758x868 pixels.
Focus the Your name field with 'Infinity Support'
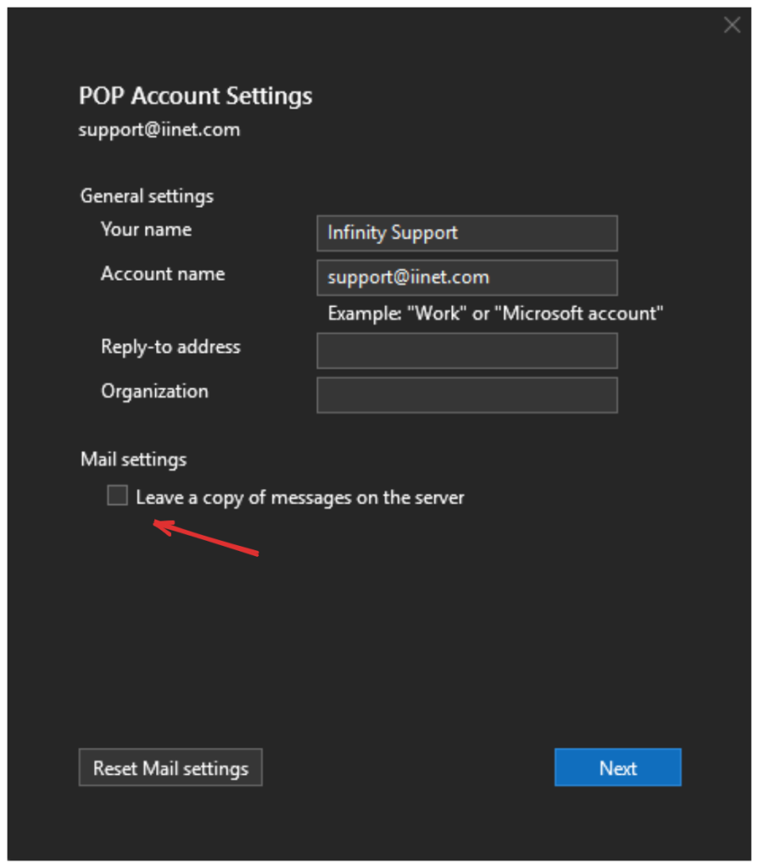[466, 233]
